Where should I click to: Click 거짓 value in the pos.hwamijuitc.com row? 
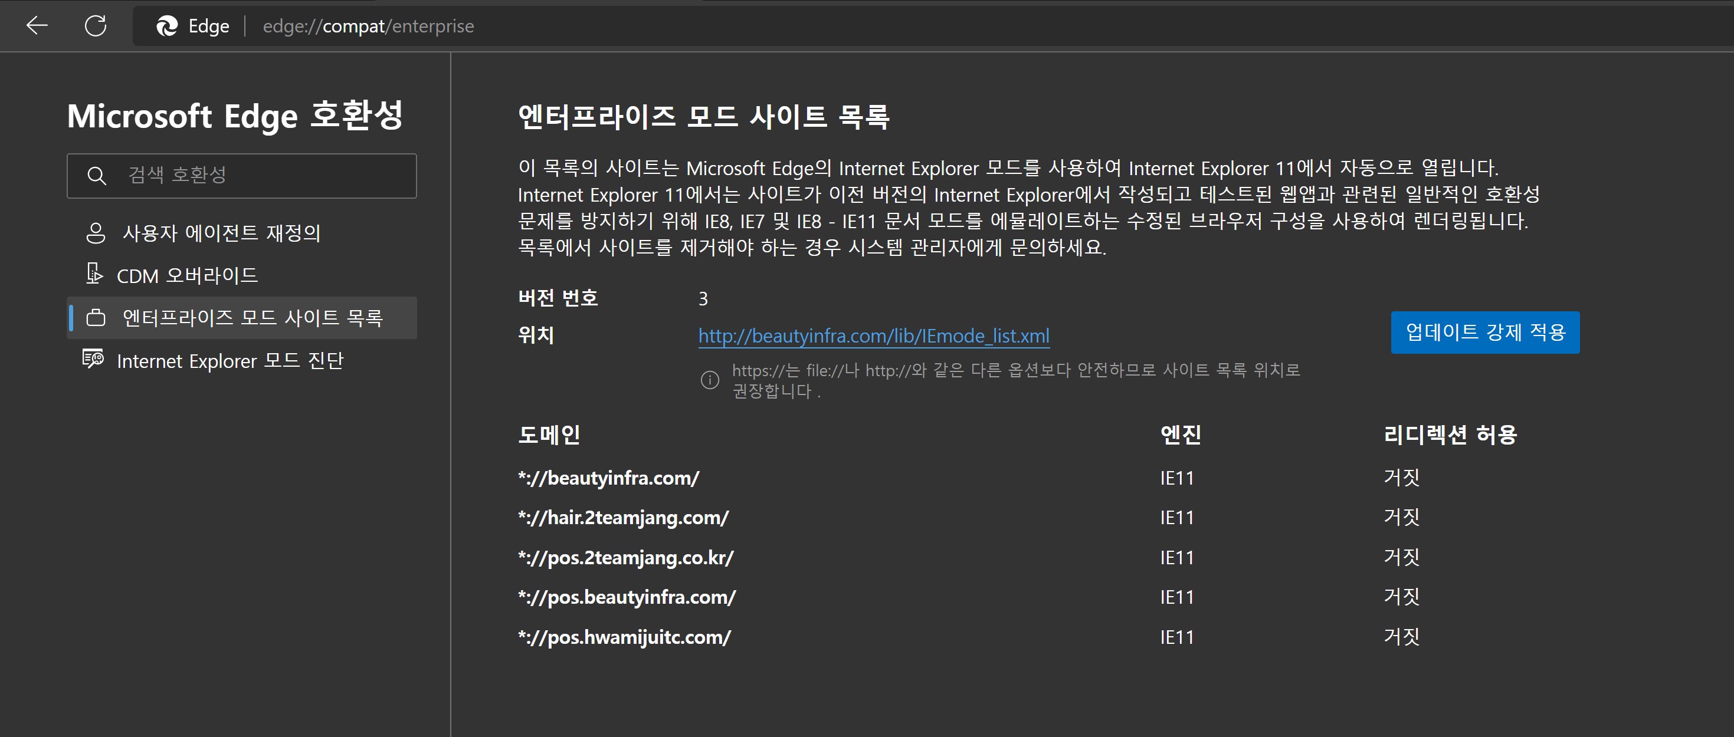[1401, 636]
